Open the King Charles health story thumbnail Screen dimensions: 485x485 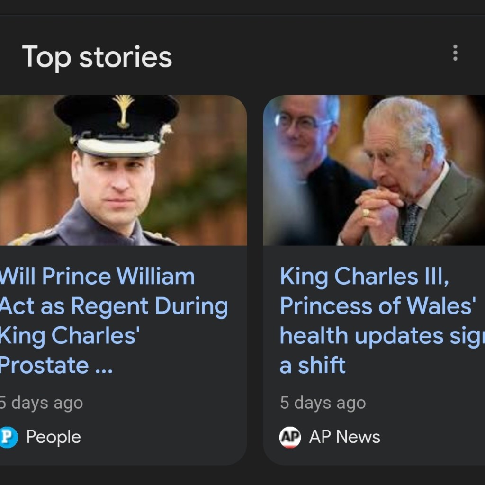374,171
